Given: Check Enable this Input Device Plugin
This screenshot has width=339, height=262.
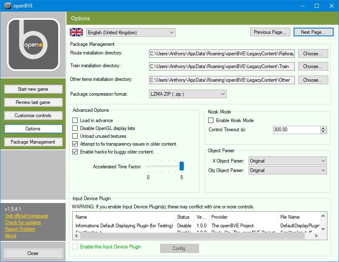Looking at the screenshot, I should (75, 247).
